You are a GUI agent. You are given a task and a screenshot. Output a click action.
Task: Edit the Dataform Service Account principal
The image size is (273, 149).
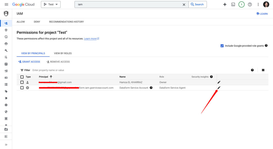(219, 88)
